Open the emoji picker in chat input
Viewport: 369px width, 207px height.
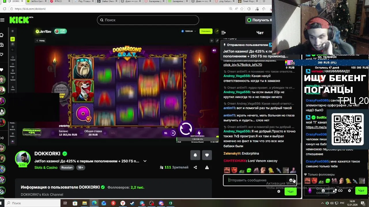[x=291, y=180]
